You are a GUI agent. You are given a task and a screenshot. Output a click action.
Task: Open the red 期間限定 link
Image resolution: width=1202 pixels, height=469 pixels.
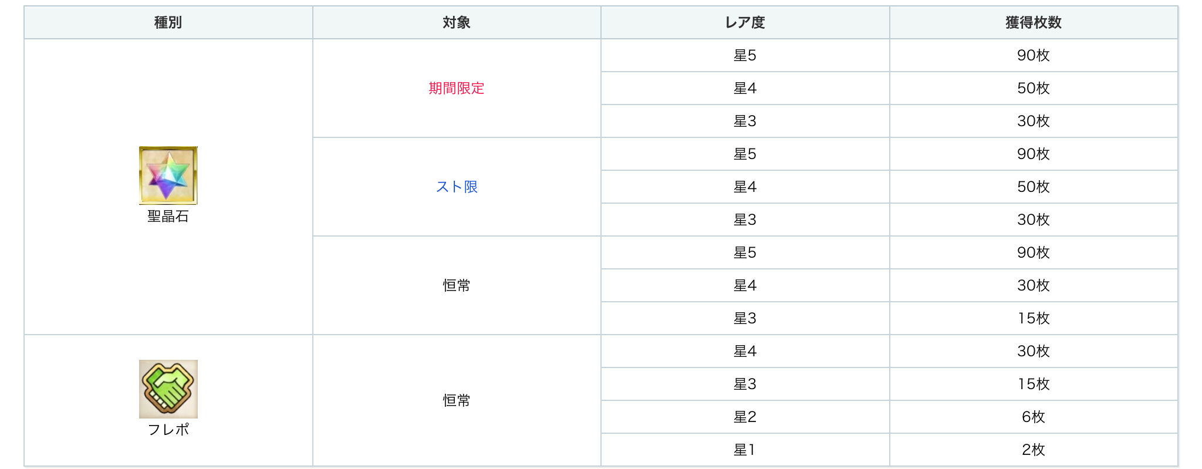click(456, 88)
